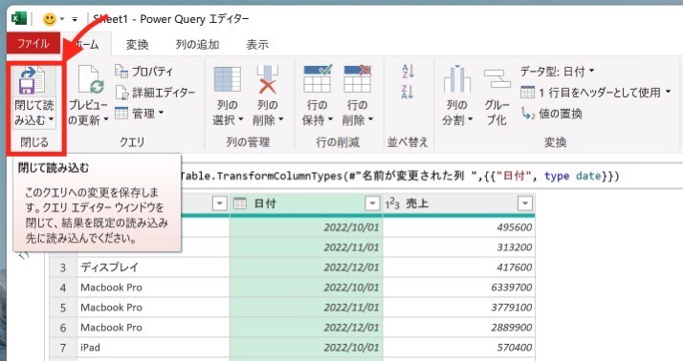The width and height of the screenshot is (683, 361).
Task: Click the 495600 sales value
Action: pyautogui.click(x=515, y=227)
